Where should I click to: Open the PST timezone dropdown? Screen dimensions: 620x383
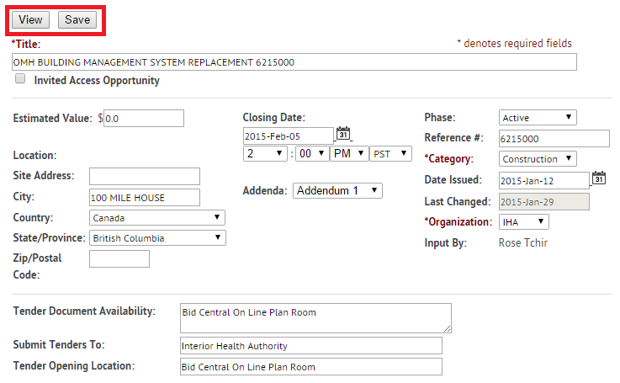[392, 154]
